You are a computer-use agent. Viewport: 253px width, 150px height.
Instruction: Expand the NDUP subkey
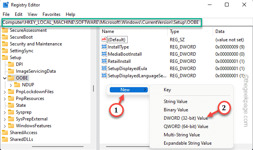click(x=11, y=85)
